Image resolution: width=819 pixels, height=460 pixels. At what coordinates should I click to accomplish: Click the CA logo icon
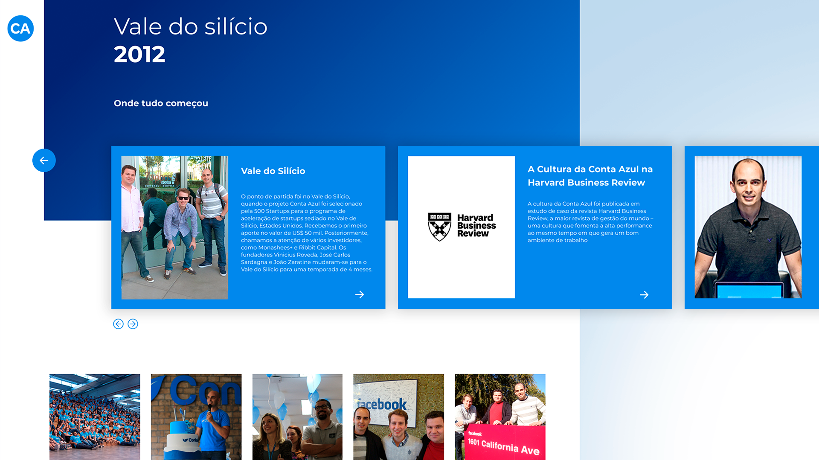pos(20,29)
